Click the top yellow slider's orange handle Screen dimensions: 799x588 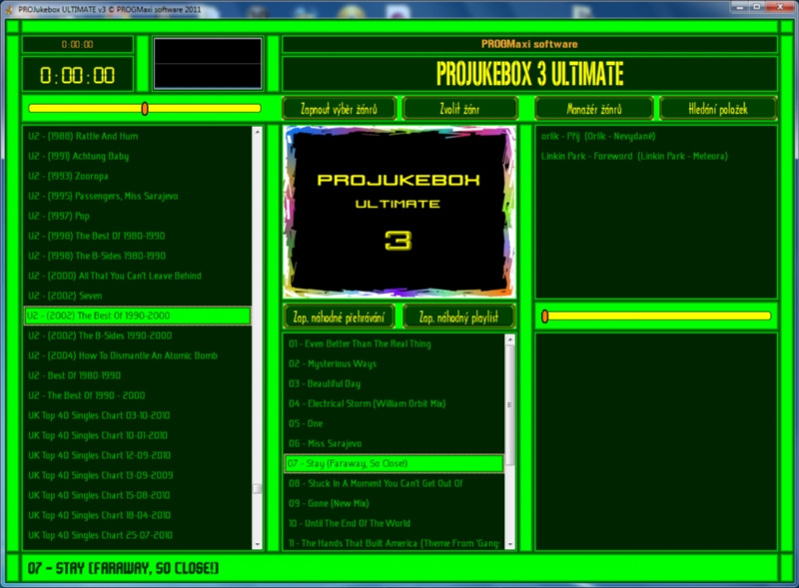pyautogui.click(x=145, y=109)
